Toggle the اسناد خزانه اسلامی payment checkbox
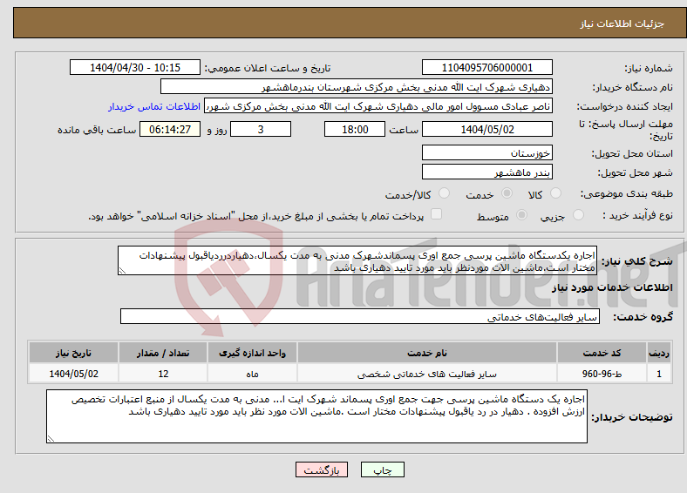Screen dimensions: 687x493 pos(437,213)
